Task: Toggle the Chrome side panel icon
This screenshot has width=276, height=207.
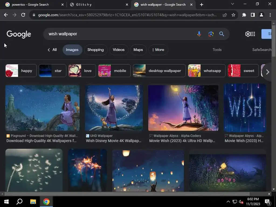Action: tap(253, 15)
